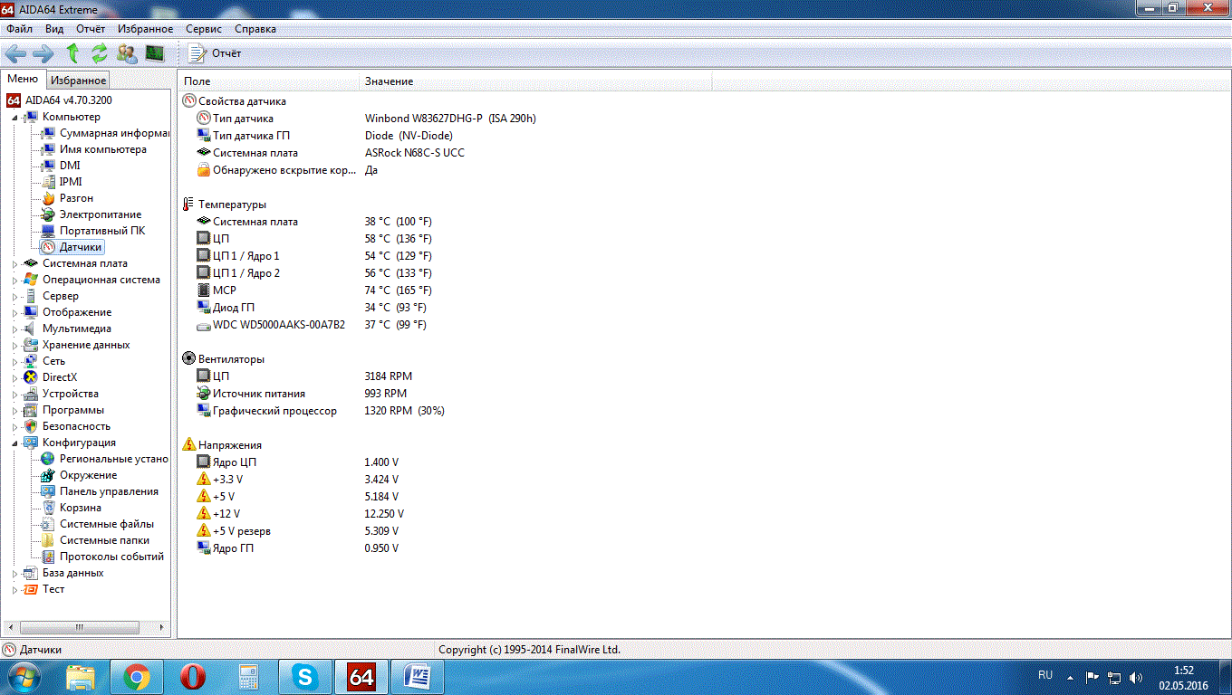Expand the Хранение данных tree node

[14, 345]
